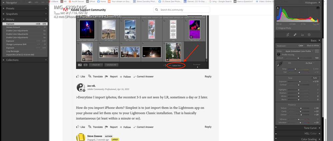
Task: Click the Dehaze slider handle
Action: (x=301, y=115)
